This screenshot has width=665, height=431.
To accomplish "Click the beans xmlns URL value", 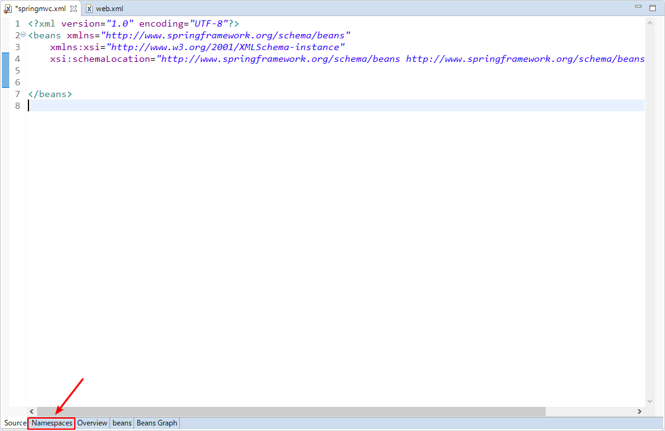I will [x=226, y=35].
